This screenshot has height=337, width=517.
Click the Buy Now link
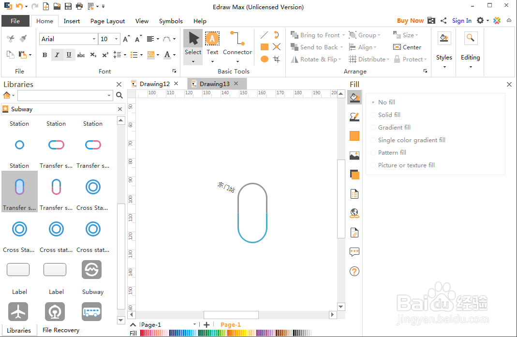pos(410,20)
